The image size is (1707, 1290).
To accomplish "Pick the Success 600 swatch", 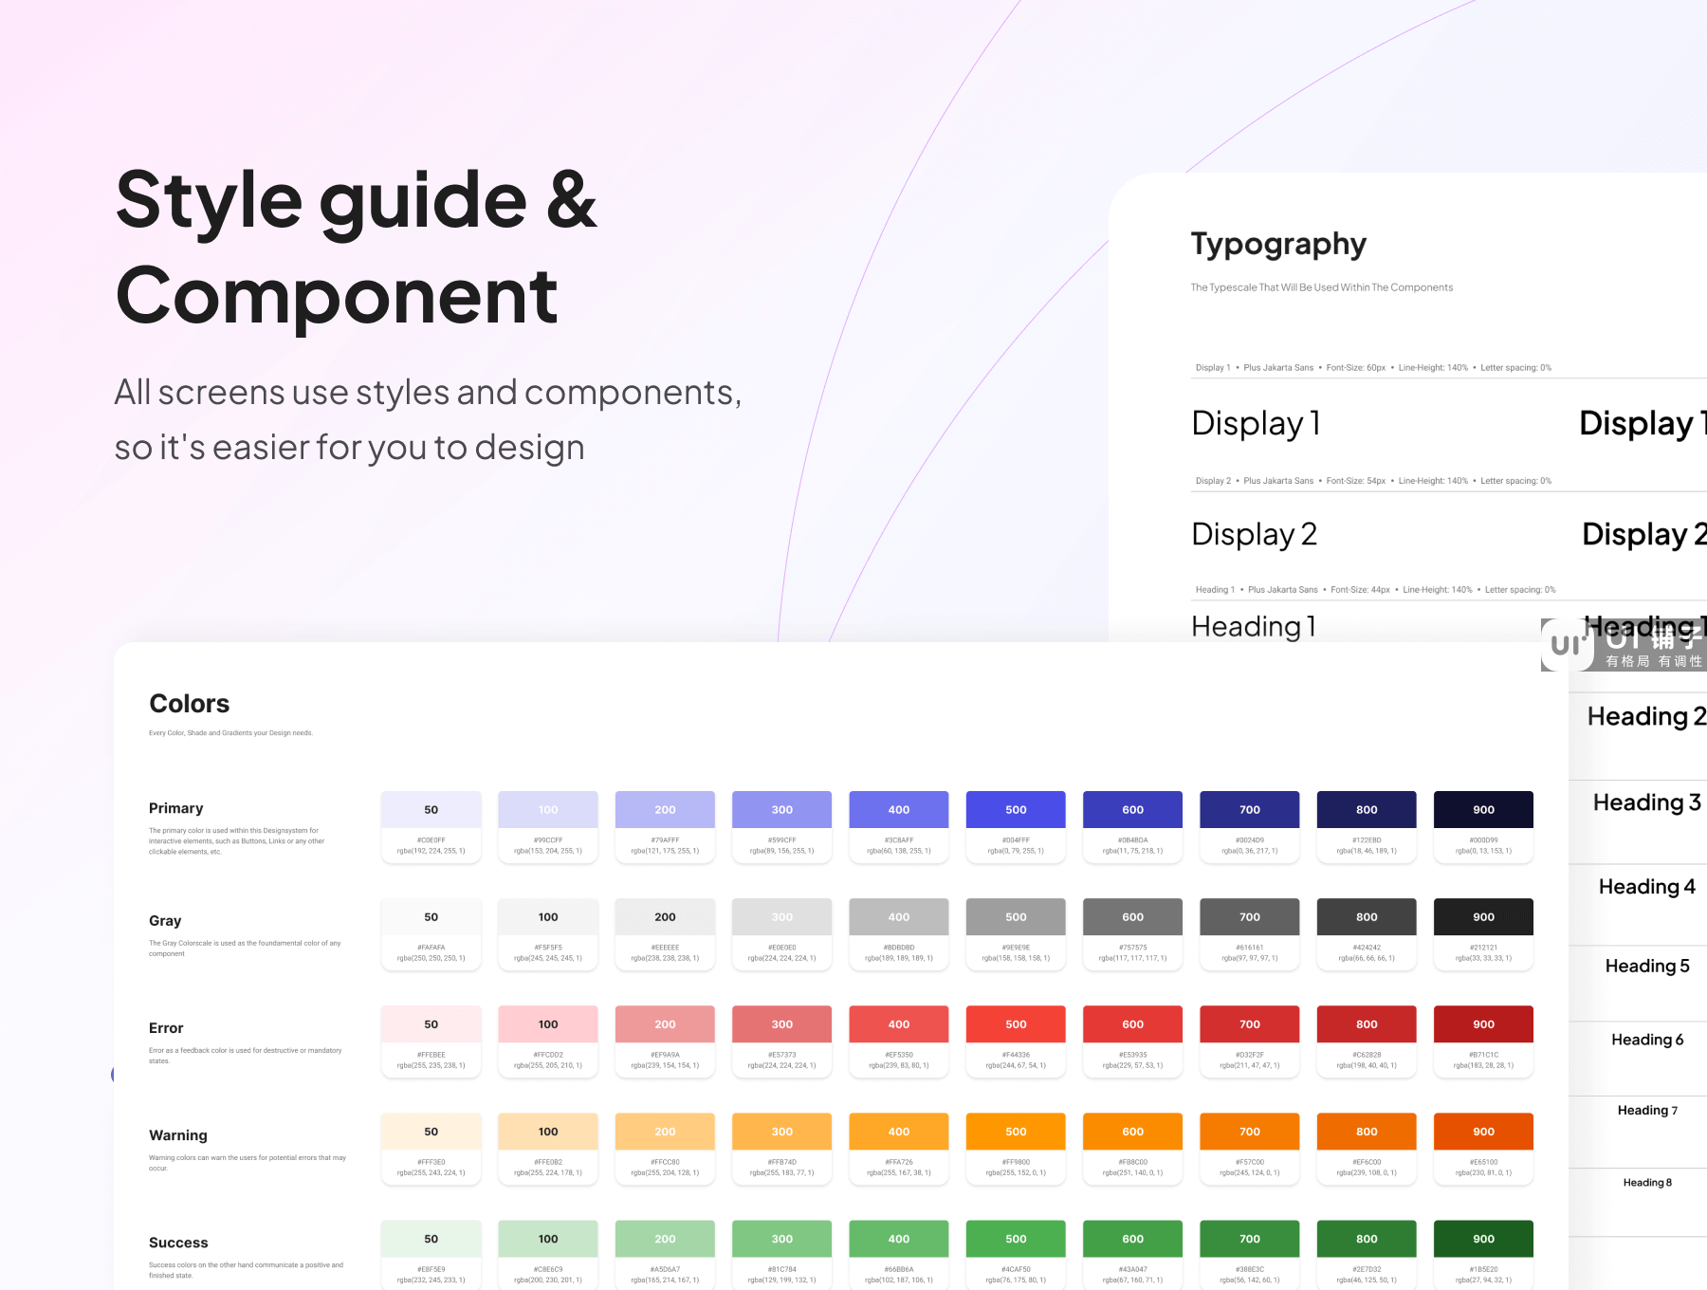I will tap(1133, 1254).
